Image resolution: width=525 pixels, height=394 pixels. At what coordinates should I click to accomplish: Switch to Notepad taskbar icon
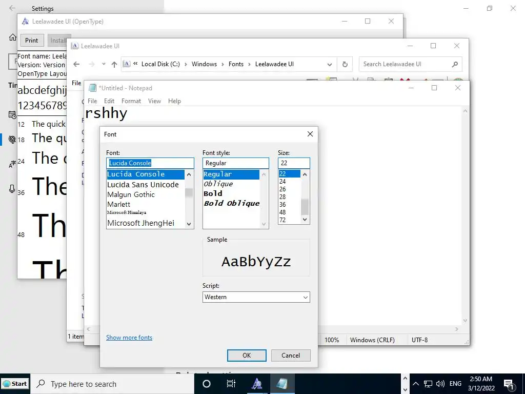(282, 384)
